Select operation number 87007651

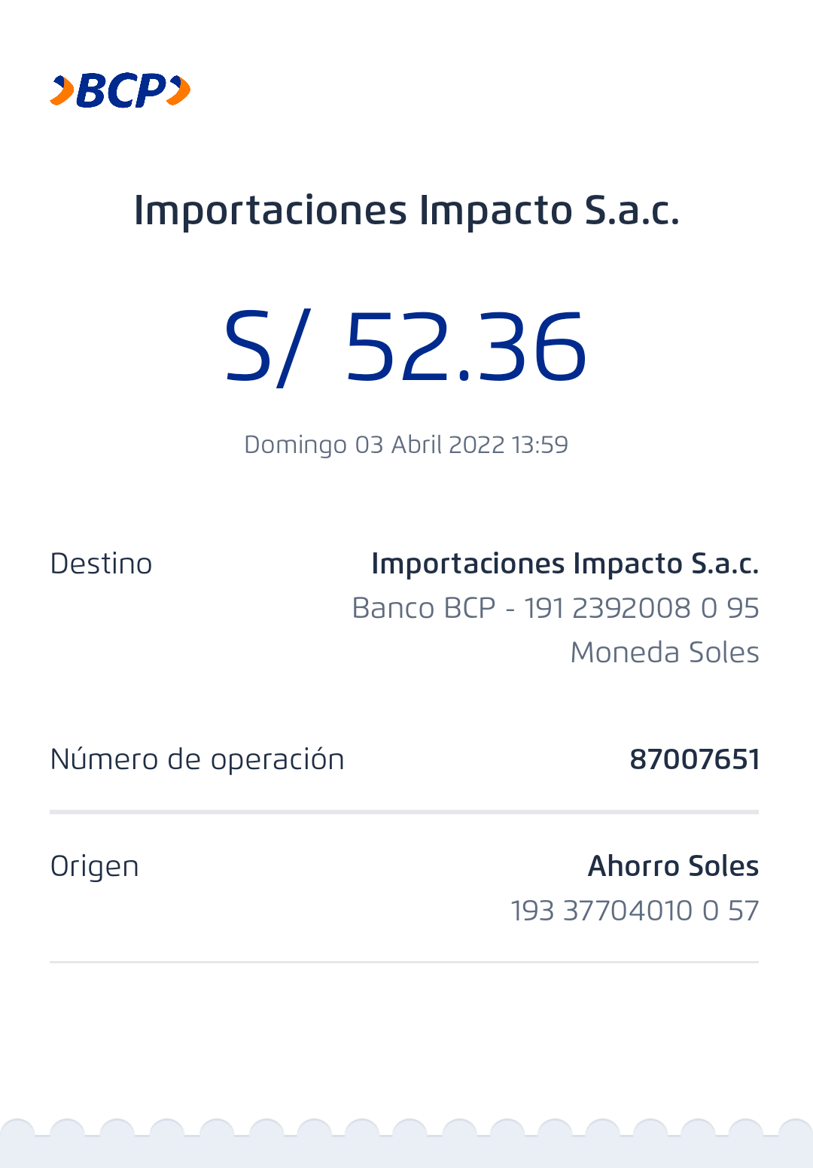click(x=694, y=759)
